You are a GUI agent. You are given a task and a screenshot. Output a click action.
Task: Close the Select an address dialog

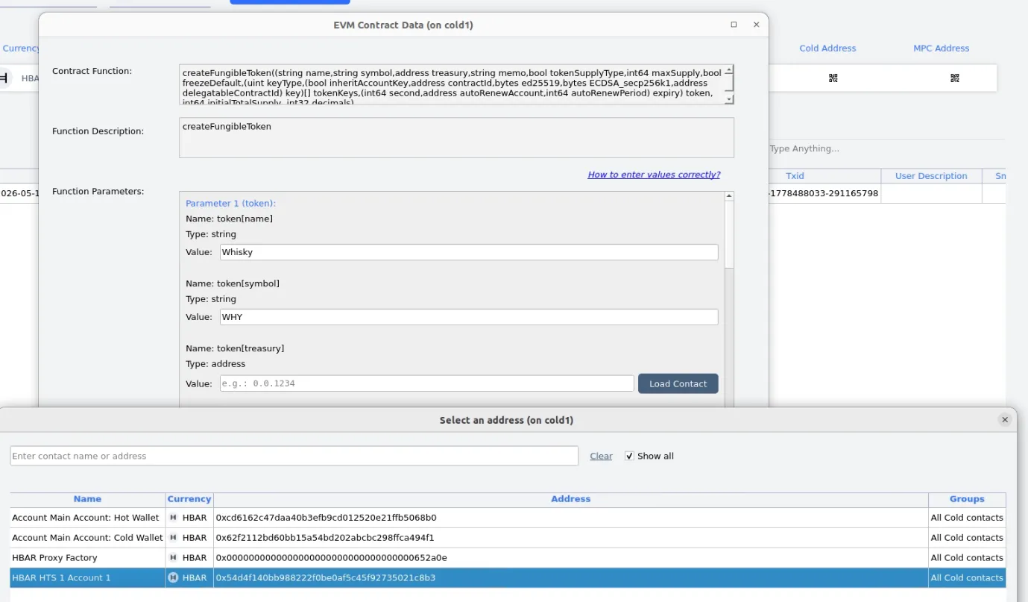point(1005,420)
